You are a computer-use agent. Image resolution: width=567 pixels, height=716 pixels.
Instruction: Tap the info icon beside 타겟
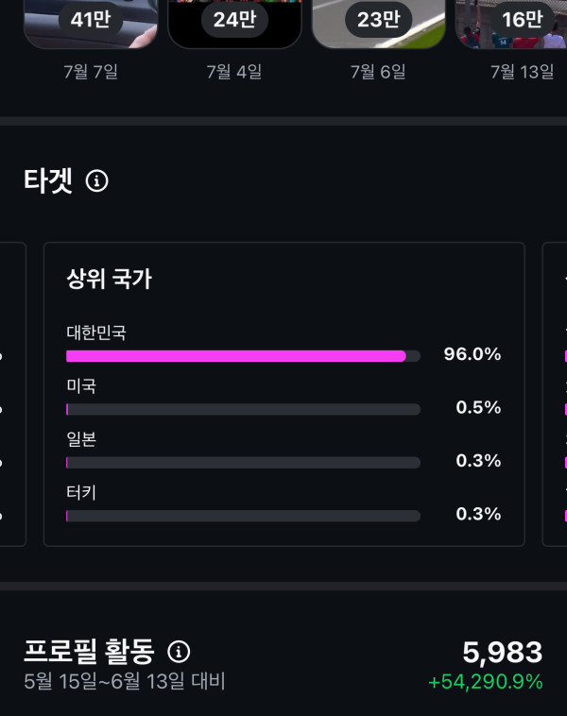coord(96,180)
